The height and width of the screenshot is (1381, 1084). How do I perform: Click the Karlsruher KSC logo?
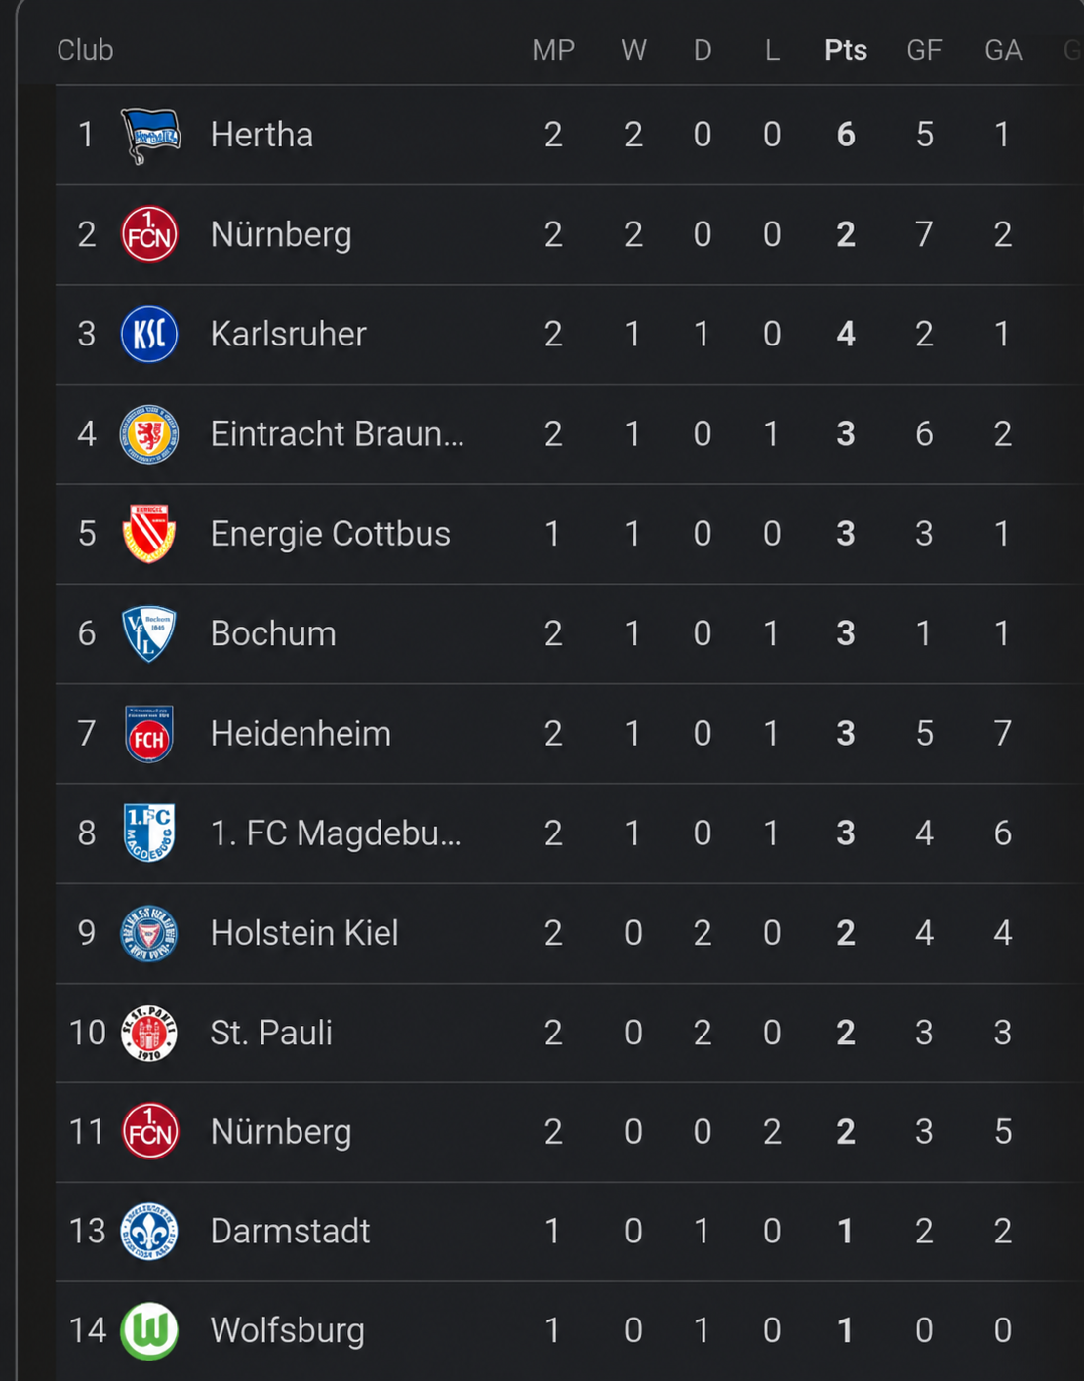point(149,334)
